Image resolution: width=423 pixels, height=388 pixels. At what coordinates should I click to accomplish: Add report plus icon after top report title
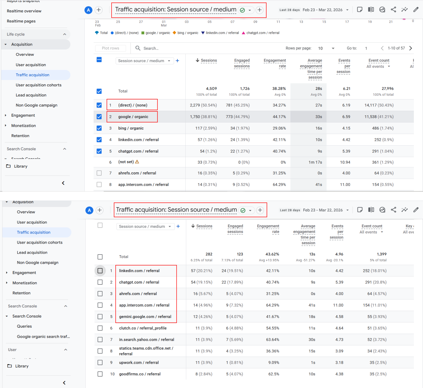(x=260, y=10)
